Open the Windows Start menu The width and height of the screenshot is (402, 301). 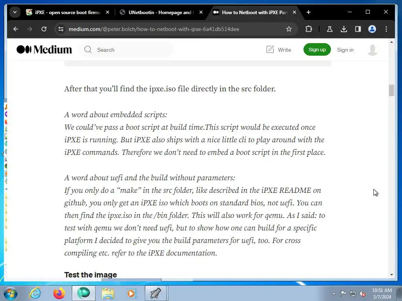(11, 293)
